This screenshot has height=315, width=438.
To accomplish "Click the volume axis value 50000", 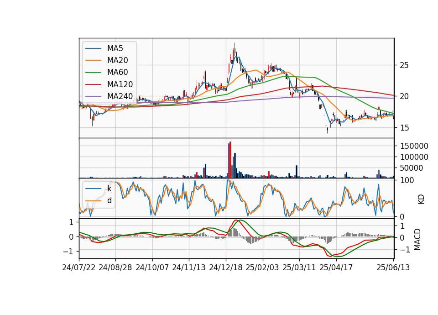I will pos(412,168).
